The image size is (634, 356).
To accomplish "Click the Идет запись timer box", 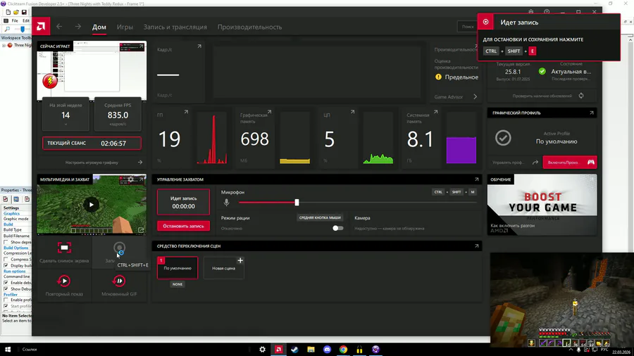I will pos(184,202).
